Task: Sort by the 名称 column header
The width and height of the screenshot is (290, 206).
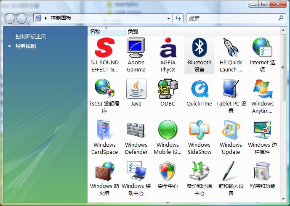Action: 106,31
